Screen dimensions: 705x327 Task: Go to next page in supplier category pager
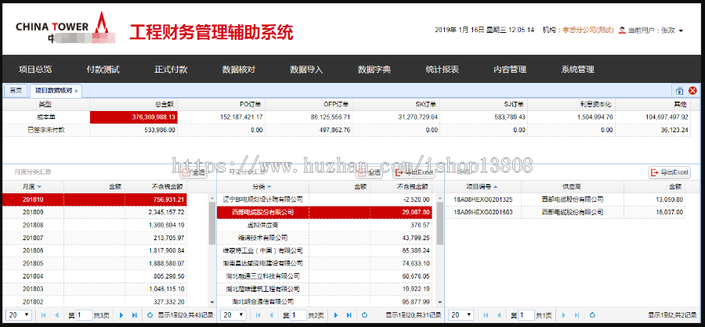pos(336,315)
